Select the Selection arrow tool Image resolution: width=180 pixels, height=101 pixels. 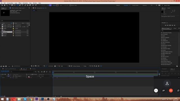[2, 5]
